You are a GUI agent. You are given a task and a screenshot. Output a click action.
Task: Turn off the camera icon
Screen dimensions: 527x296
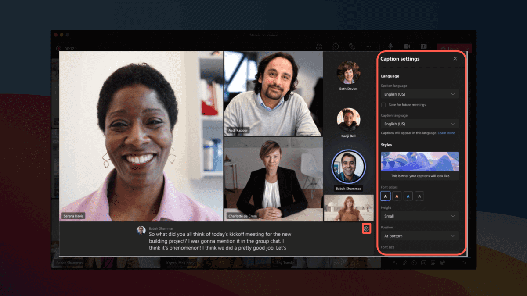(407, 46)
